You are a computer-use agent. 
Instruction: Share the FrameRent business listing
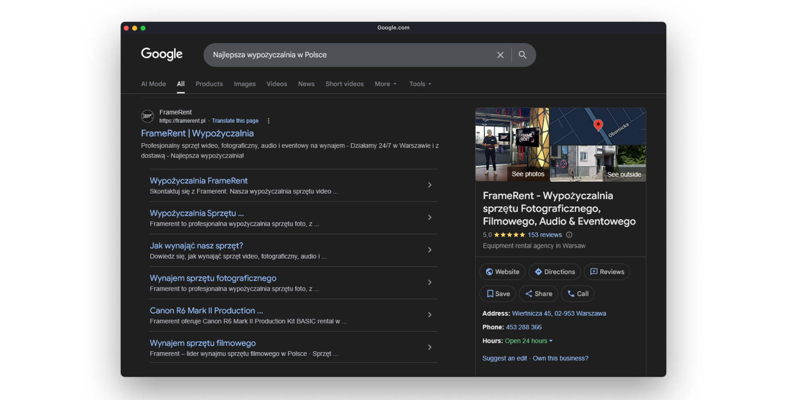pyautogui.click(x=538, y=294)
